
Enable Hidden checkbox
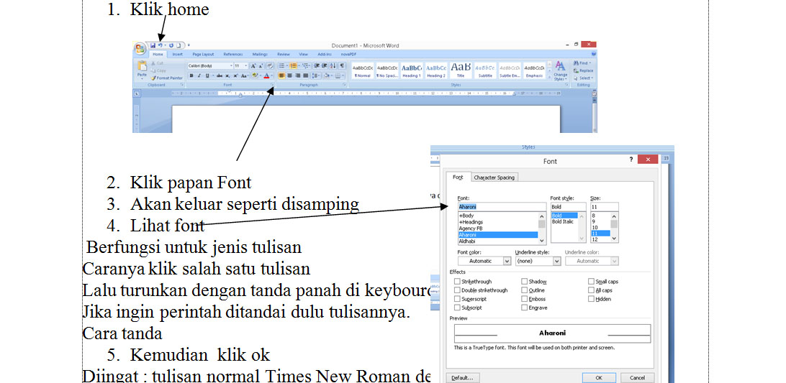pos(592,299)
